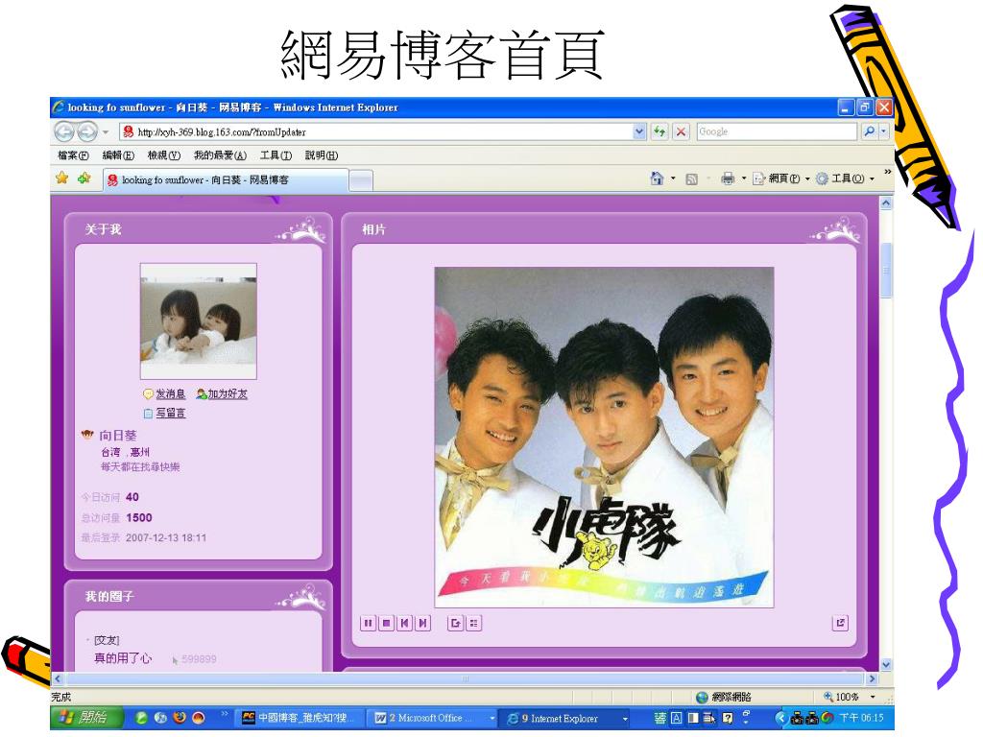Click the Add to Favorites icon
This screenshot has height=737, width=983.
(x=84, y=178)
